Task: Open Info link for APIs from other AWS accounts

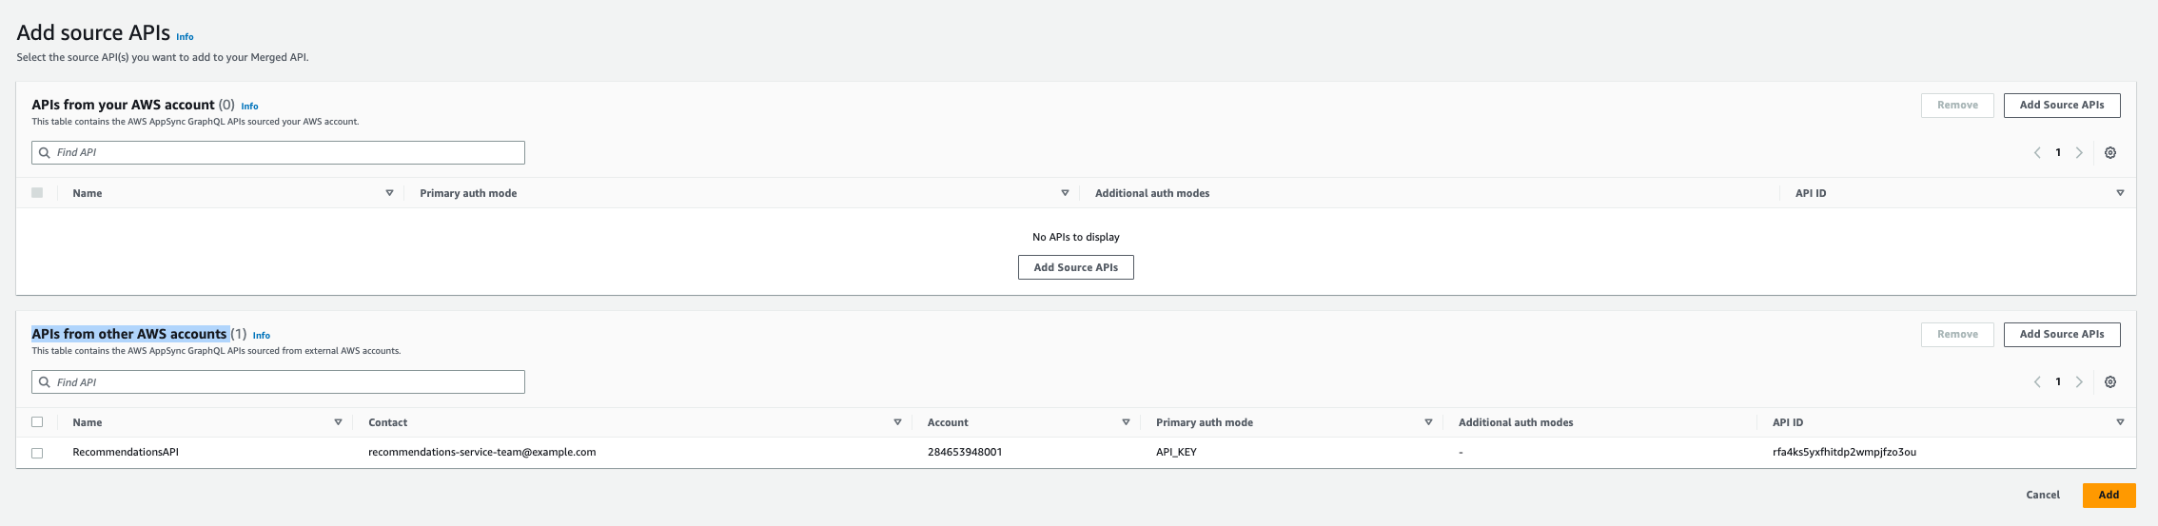Action: tap(262, 336)
